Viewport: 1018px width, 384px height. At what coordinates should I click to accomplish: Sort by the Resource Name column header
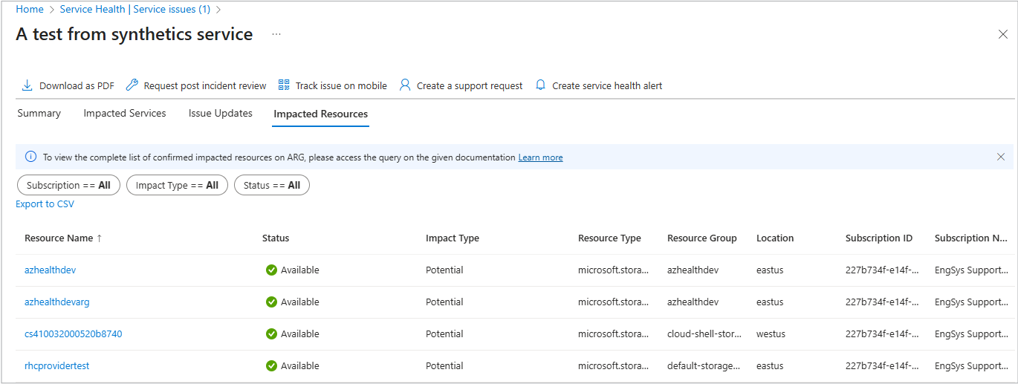(x=59, y=238)
